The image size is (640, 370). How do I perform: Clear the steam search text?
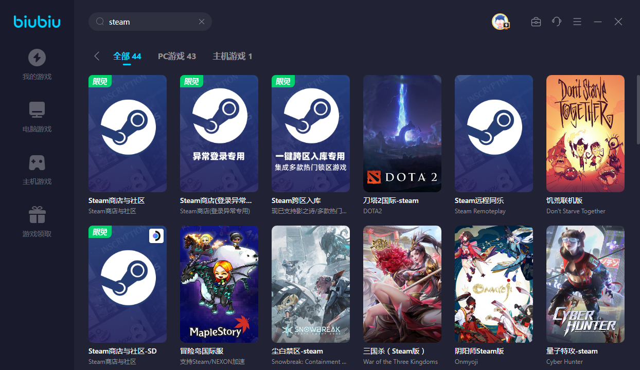202,22
